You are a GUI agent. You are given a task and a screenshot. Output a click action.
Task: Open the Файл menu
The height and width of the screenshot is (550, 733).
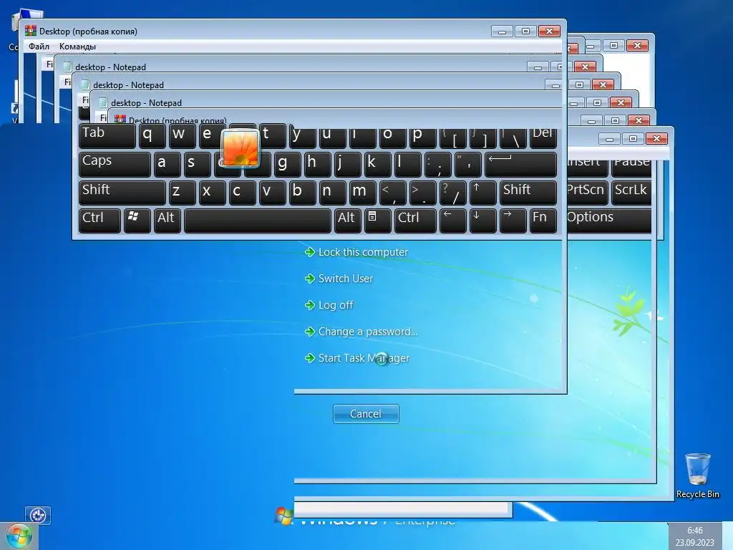(39, 47)
